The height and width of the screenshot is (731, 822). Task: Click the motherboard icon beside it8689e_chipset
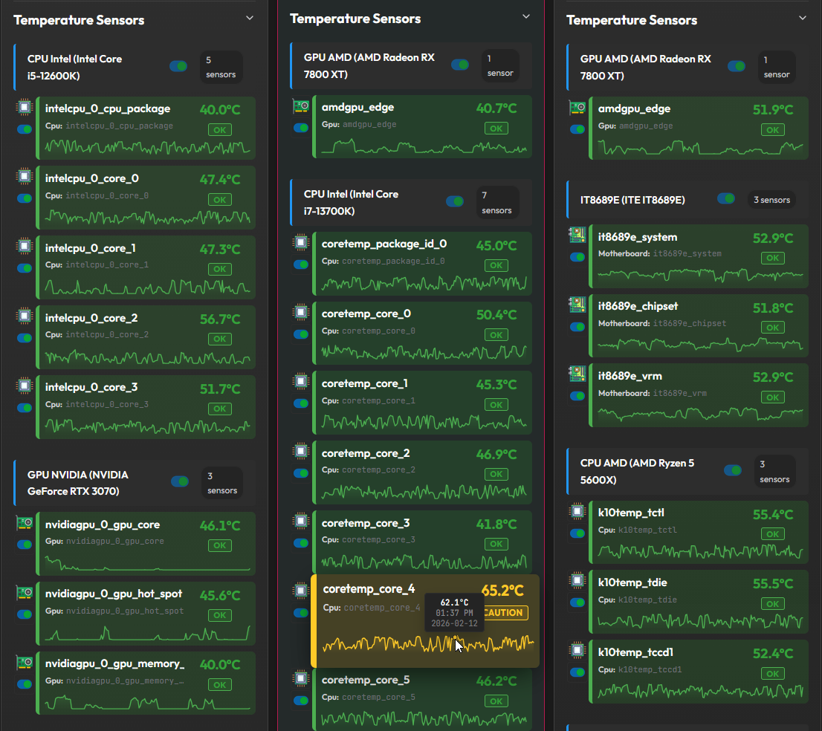click(x=577, y=305)
